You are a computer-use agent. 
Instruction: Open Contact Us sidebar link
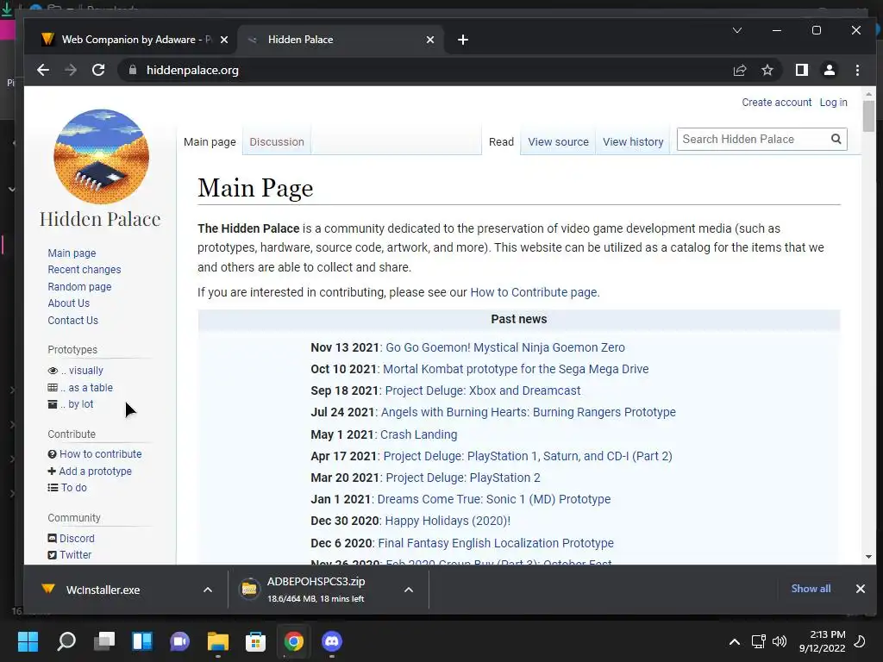click(72, 321)
